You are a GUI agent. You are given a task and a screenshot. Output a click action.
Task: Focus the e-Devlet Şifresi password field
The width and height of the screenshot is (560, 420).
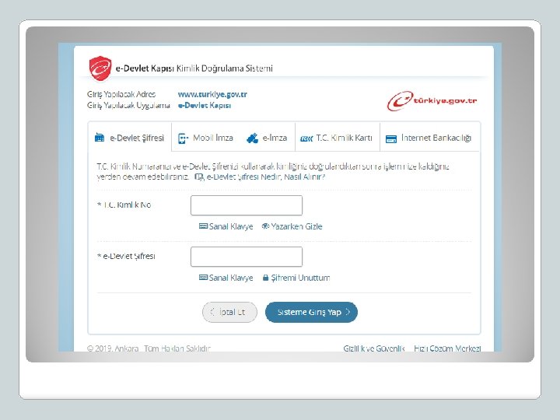click(247, 257)
